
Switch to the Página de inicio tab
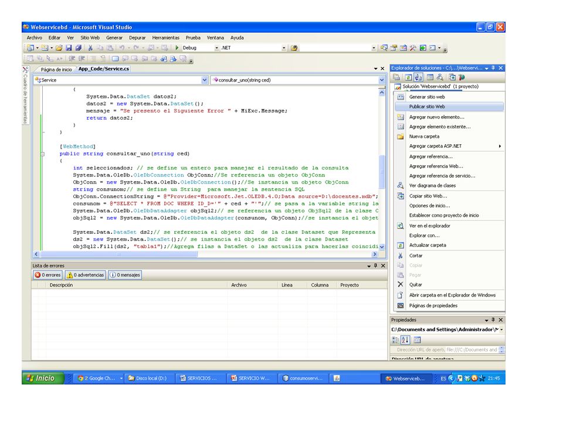click(56, 69)
